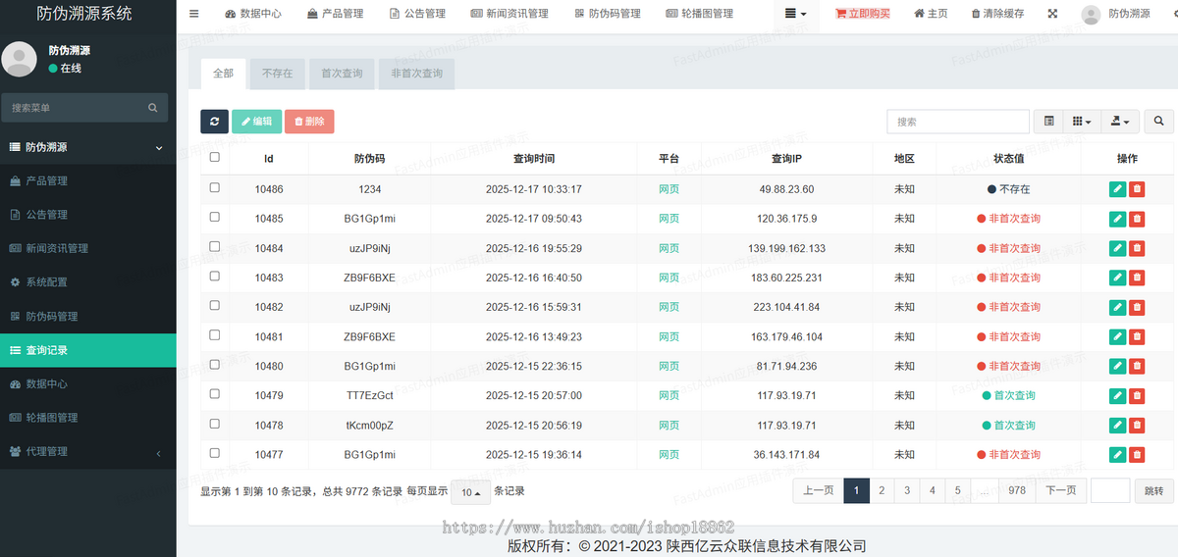Delete row 10482 using the trash icon
1178x557 pixels.
(x=1137, y=307)
